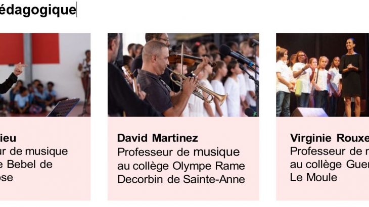Viewport: 369px width, 207px height.
Task: Click the music stand in the left photo
Action: coord(63,107)
